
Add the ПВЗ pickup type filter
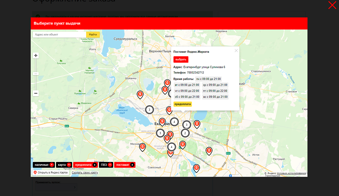(x=110, y=165)
